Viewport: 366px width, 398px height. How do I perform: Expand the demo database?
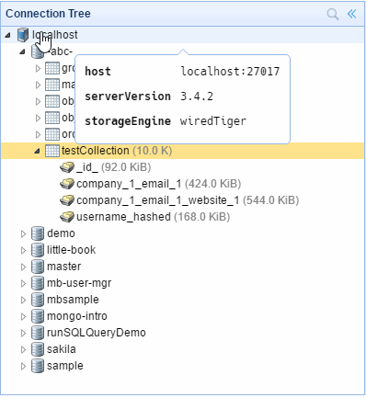pyautogui.click(x=23, y=233)
